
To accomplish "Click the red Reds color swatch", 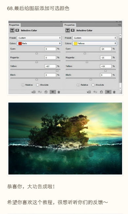I will pos(20,43).
